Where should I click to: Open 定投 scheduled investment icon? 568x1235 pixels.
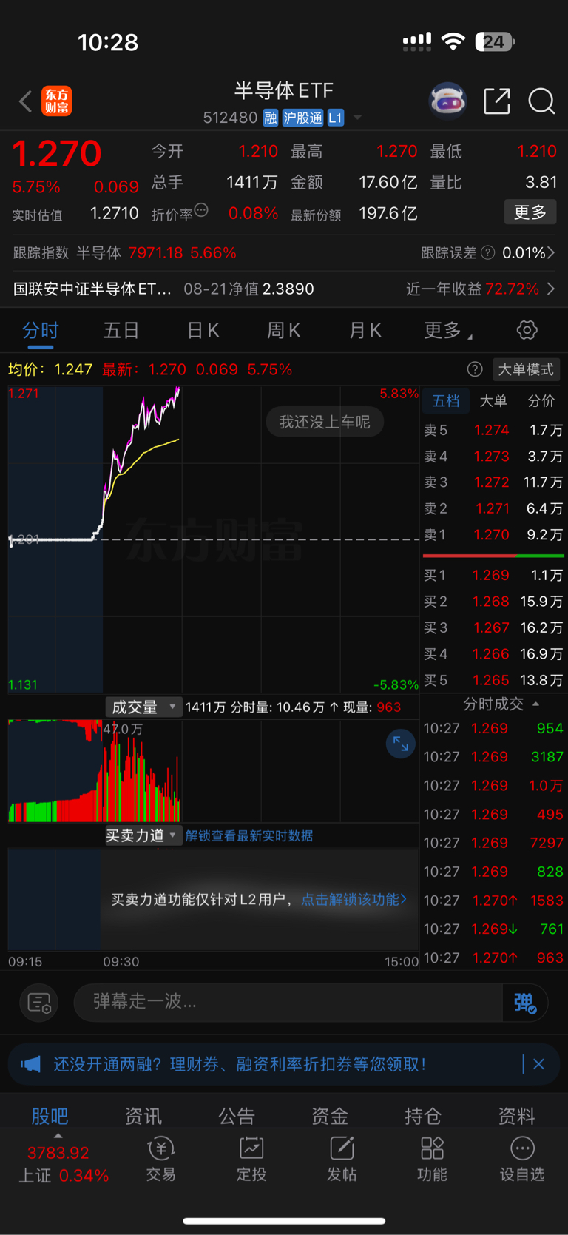click(251, 1160)
